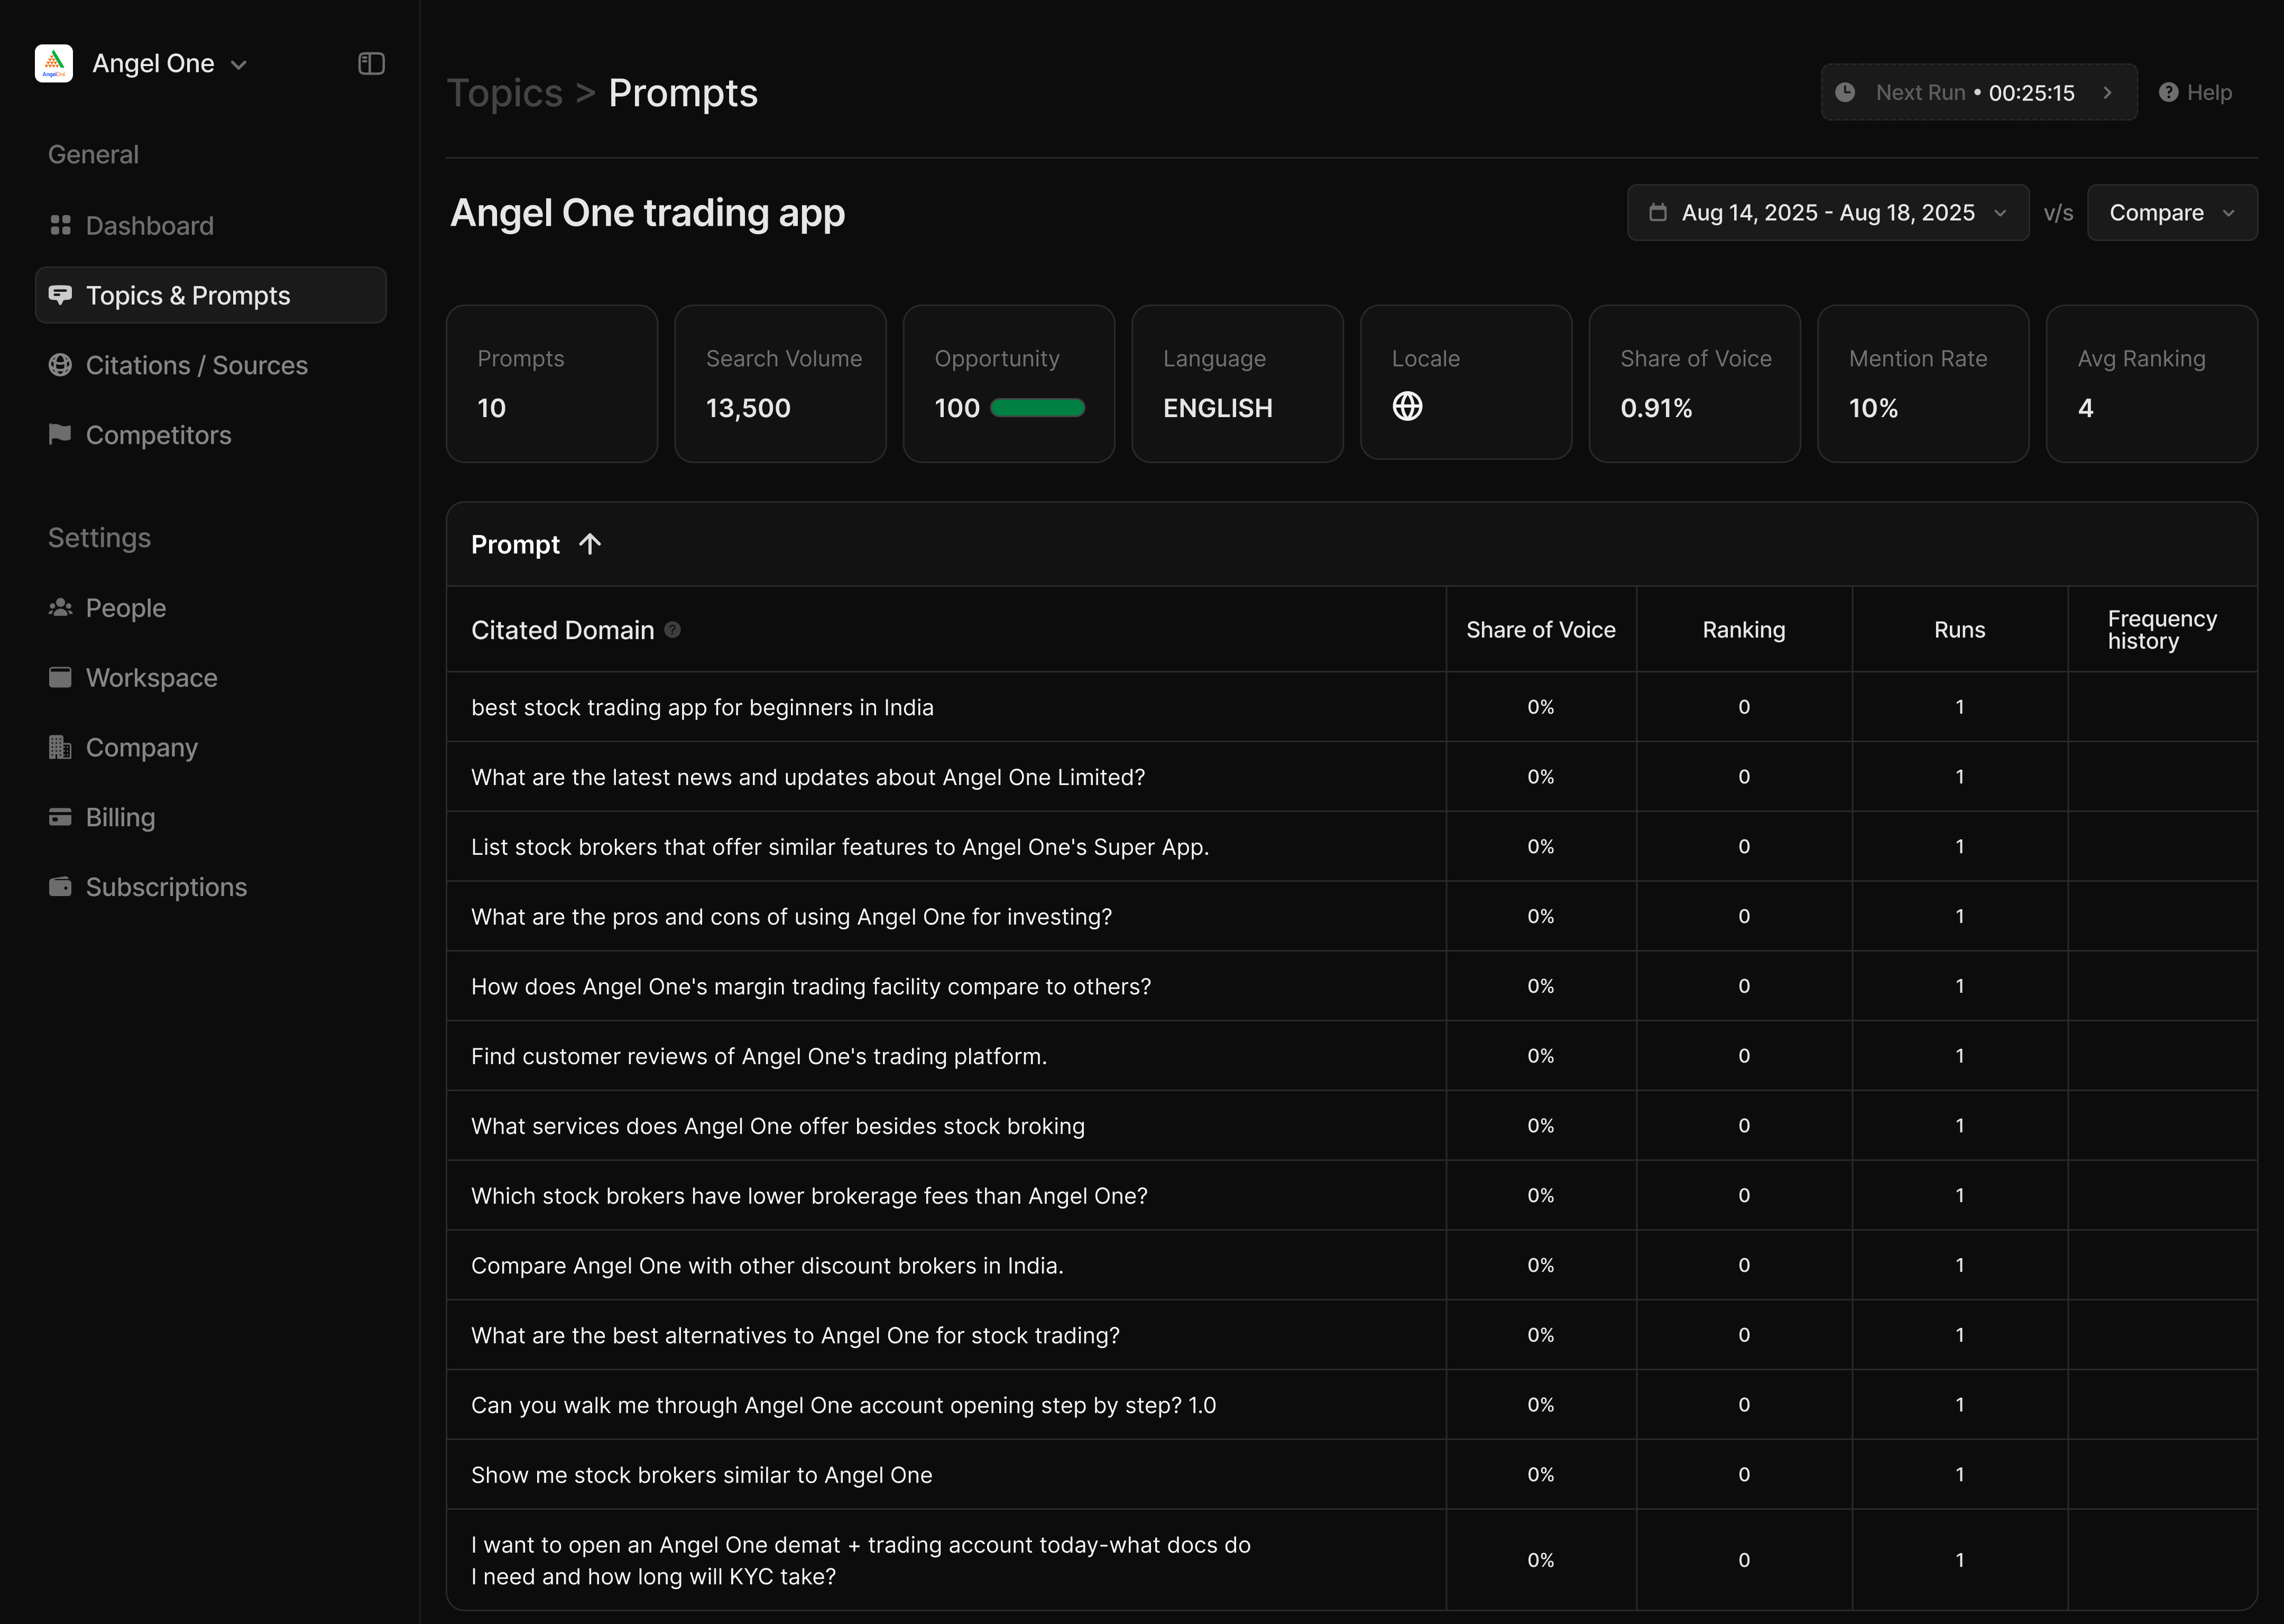
Task: Click the Subscriptions wallet icon
Action: point(60,887)
